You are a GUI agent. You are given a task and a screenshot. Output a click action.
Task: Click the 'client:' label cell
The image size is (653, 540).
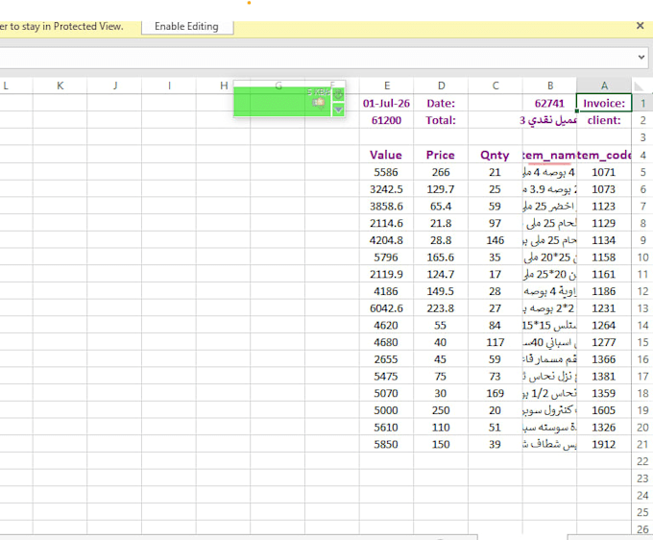click(x=604, y=120)
